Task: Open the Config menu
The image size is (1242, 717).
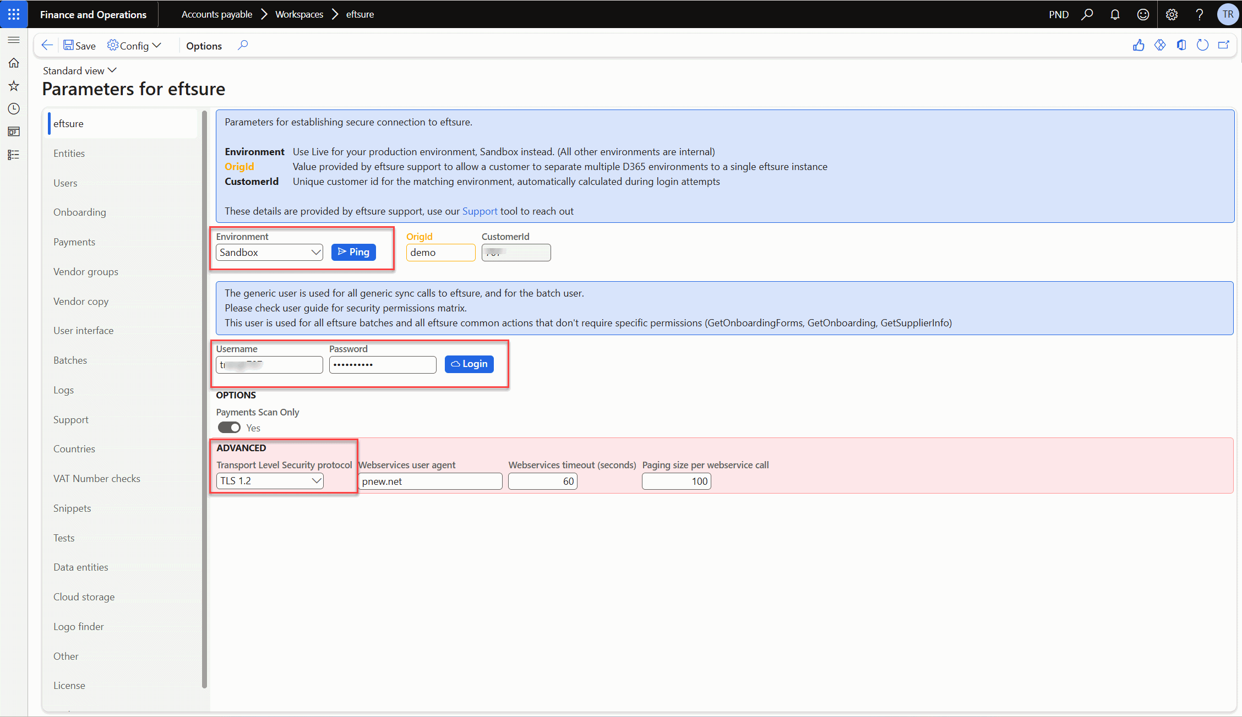Action: pos(134,46)
